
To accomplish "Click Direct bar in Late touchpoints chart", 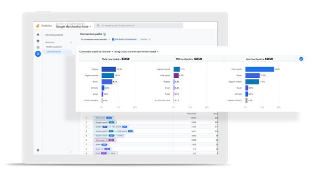I will 252,76.
